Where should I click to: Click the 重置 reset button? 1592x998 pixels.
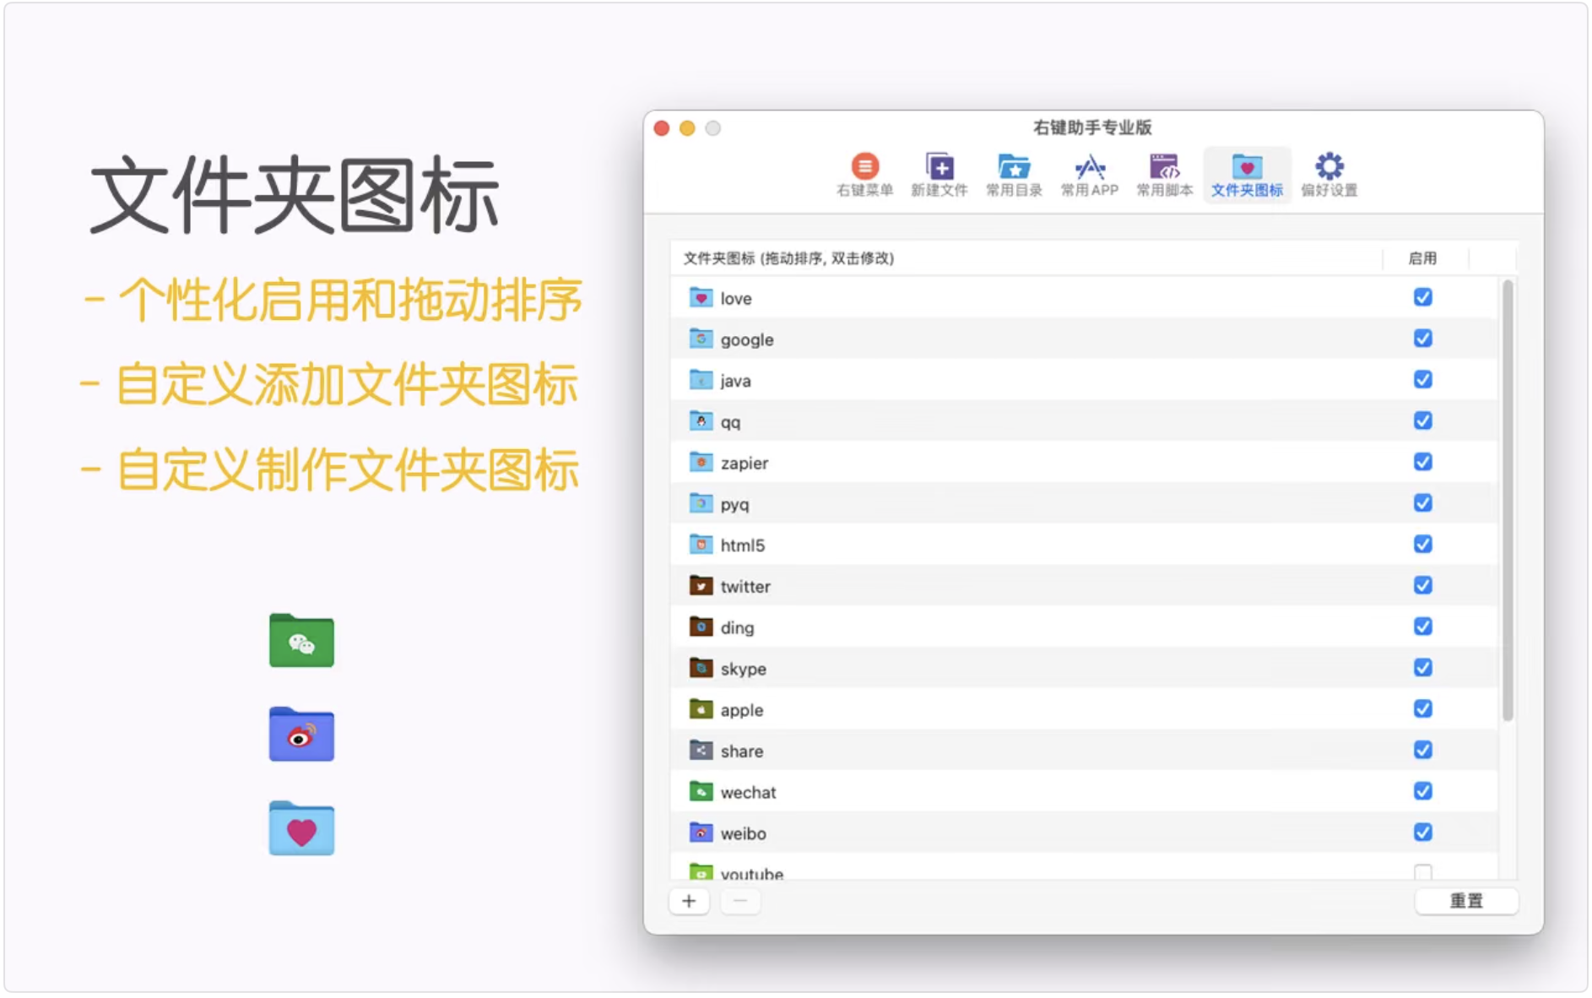(1466, 901)
